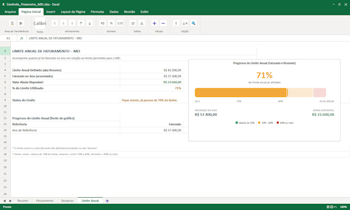350x210 pixels.
Task: Click 'Valor Ainda Disponível' label cell
Action: [x=65, y=82]
